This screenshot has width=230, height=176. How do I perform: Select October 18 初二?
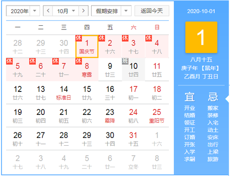[x=157, y=92]
